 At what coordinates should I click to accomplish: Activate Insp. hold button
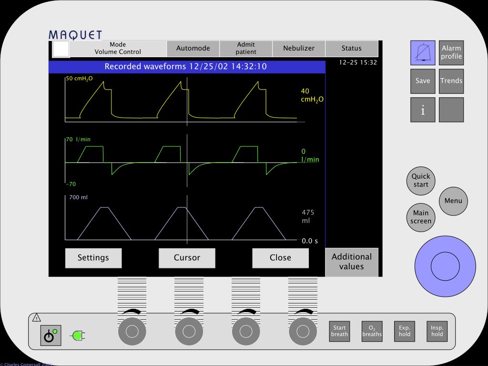click(x=437, y=332)
